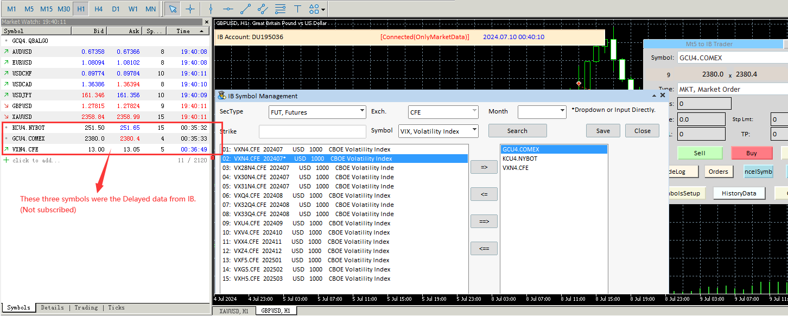Switch to Market Watch Ticks tab

coord(116,308)
